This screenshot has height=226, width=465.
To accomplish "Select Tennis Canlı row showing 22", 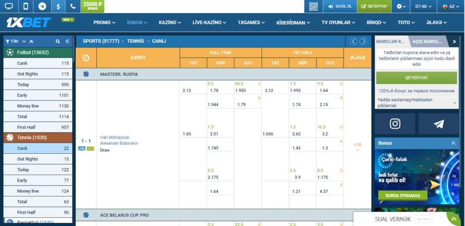I will click(38, 148).
